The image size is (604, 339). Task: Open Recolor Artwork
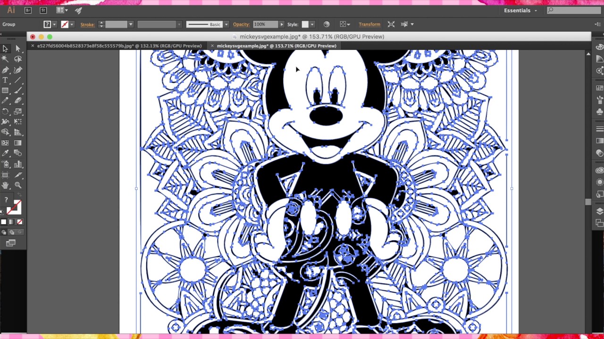coord(327,24)
